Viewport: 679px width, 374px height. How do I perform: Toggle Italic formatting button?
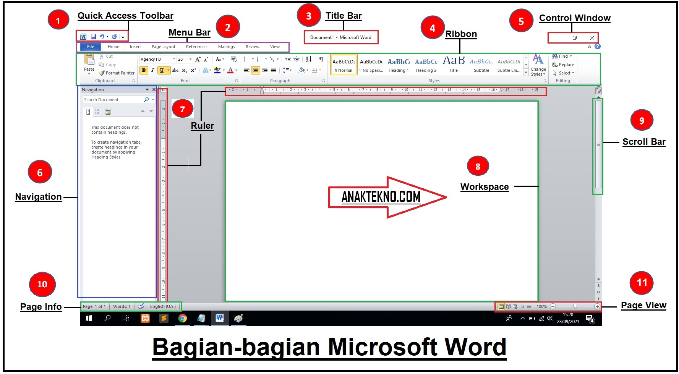152,70
